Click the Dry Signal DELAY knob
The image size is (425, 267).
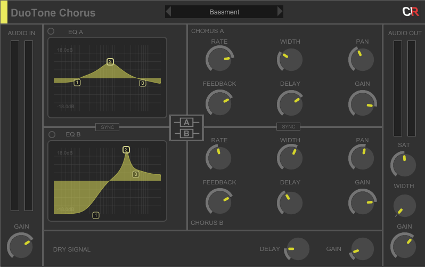click(x=298, y=249)
